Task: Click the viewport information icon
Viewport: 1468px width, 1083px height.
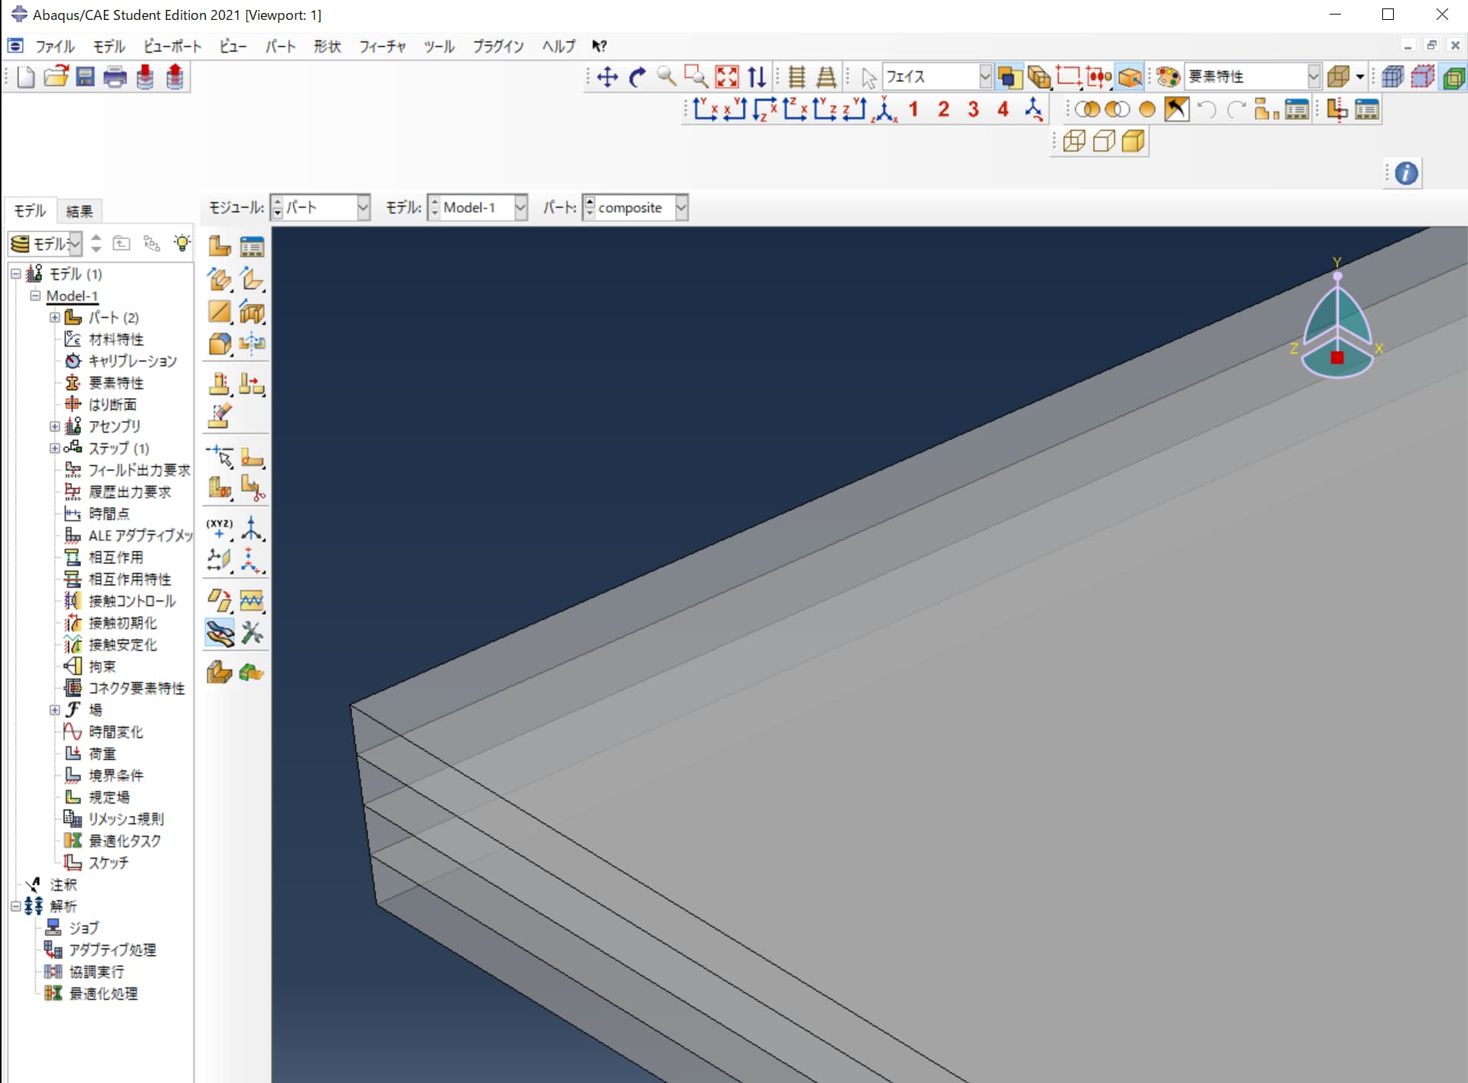Action: pos(1406,173)
